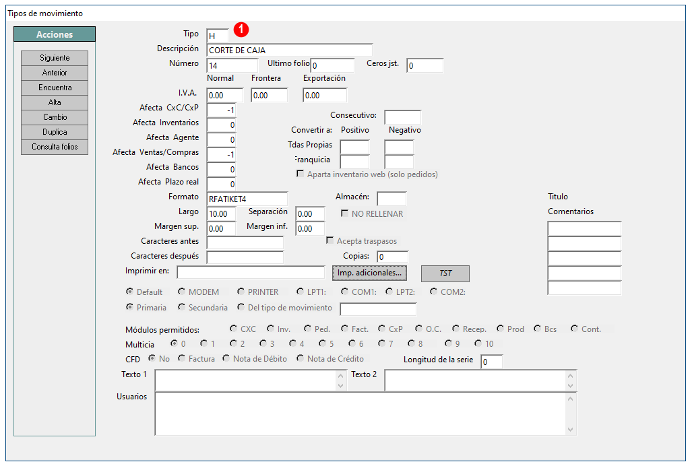The height and width of the screenshot is (466, 690).
Task: Open Imp. adicionales dialog
Action: [x=369, y=273]
